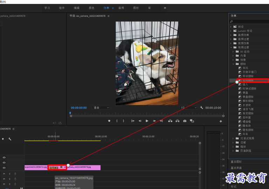Mute the third audio track with M
This screenshot has height=189, width=269.
point(4,184)
